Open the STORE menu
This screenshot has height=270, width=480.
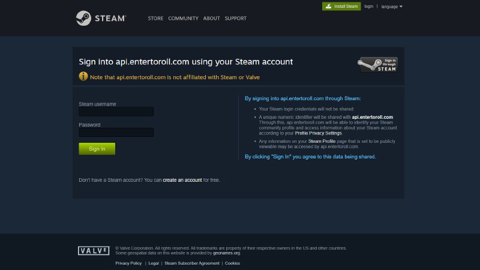coord(155,19)
